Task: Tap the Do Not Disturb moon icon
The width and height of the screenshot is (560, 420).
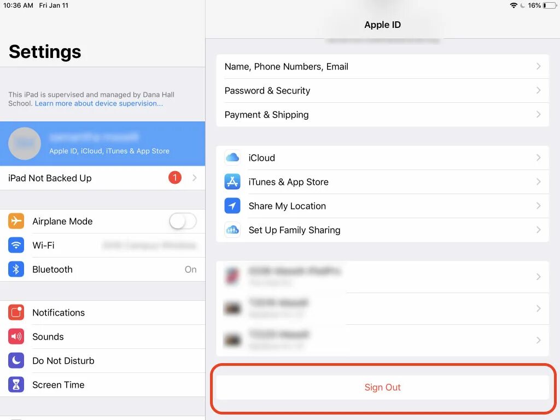Action: pos(16,361)
